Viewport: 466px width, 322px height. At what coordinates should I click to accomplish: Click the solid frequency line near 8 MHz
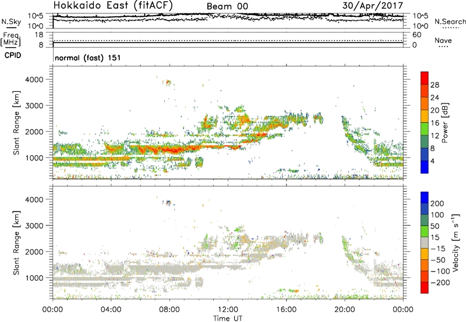[228, 43]
